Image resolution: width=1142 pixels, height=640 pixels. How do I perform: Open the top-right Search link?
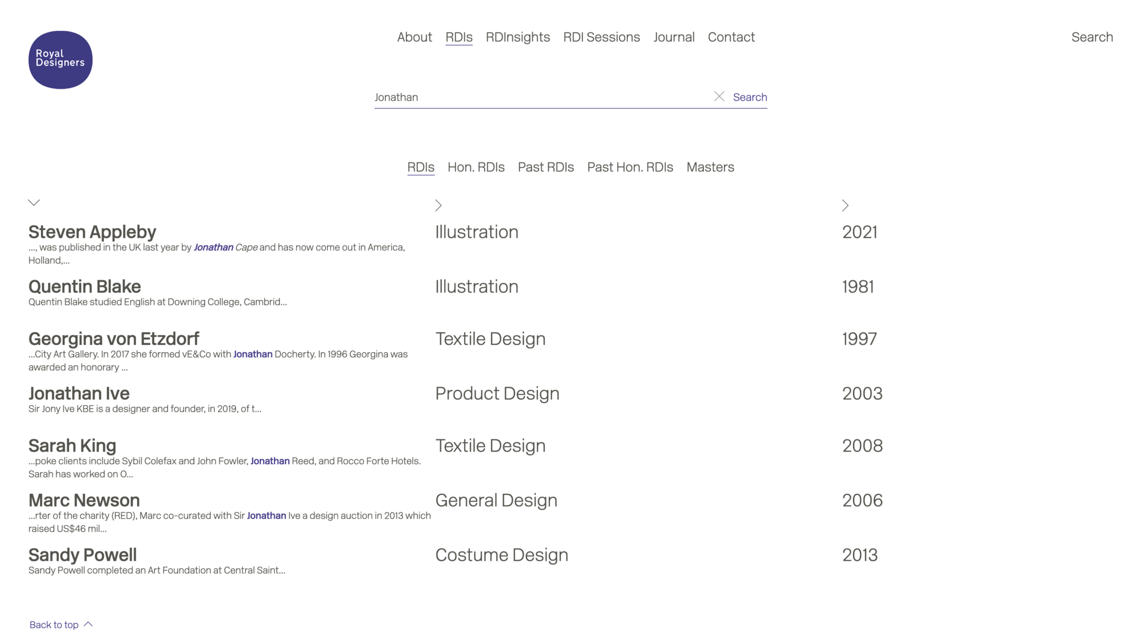1092,37
